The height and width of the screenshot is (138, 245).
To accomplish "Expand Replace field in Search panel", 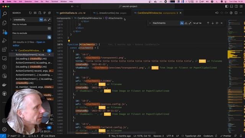I will [x=11, y=20].
